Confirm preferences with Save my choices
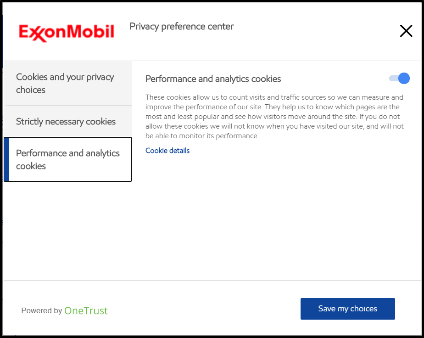 pyautogui.click(x=347, y=309)
